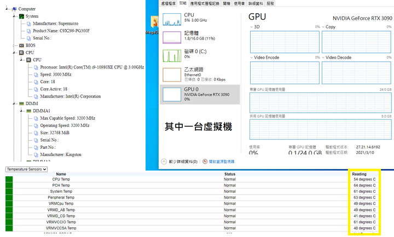Click the document icon beside Product Name

coord(29,31)
